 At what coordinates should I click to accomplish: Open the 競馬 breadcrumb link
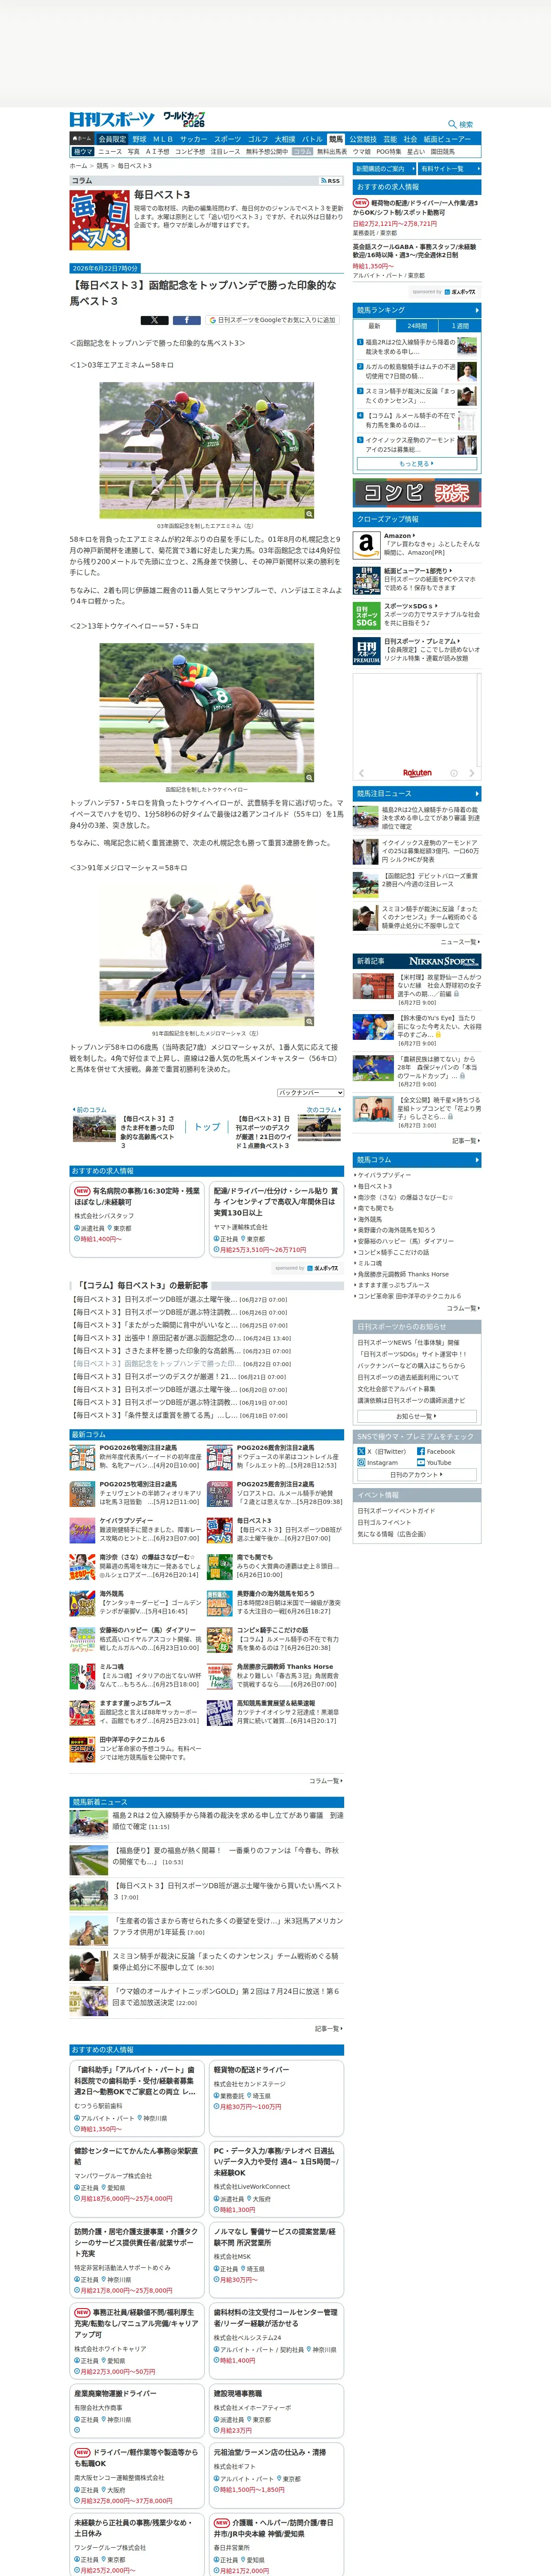(x=102, y=166)
